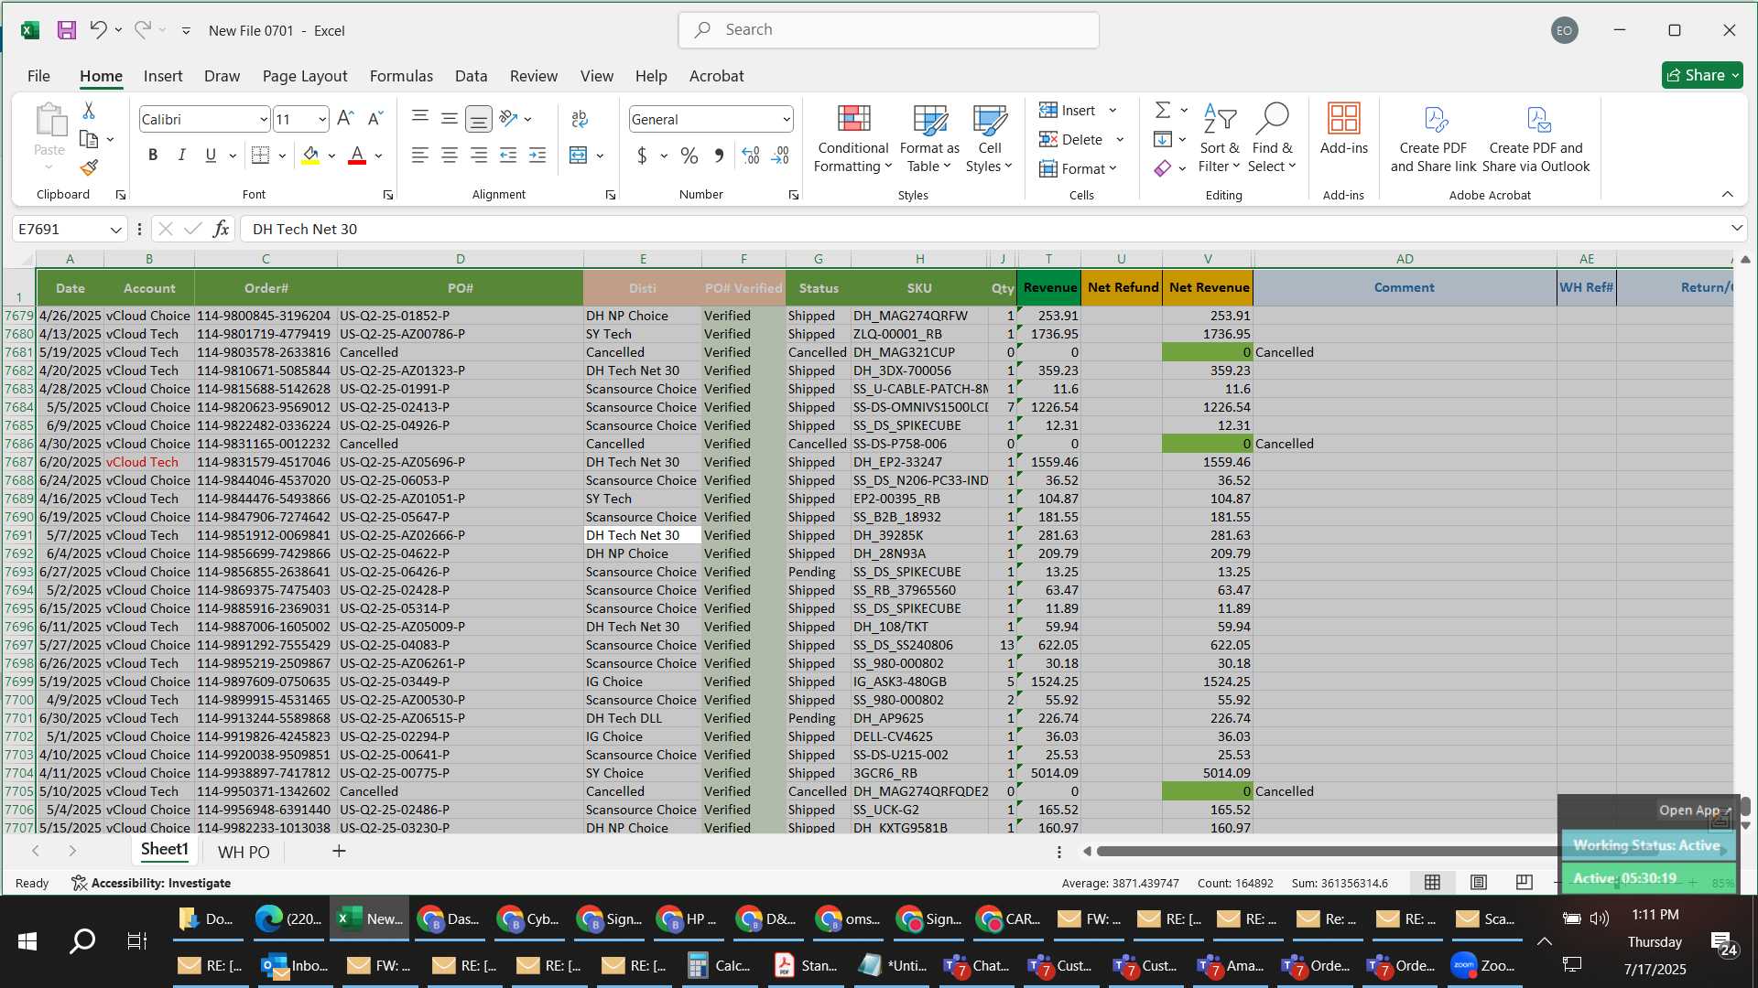Expand the formula bar
The width and height of the screenshot is (1758, 988).
click(1736, 228)
